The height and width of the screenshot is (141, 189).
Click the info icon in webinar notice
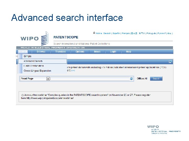23,95
